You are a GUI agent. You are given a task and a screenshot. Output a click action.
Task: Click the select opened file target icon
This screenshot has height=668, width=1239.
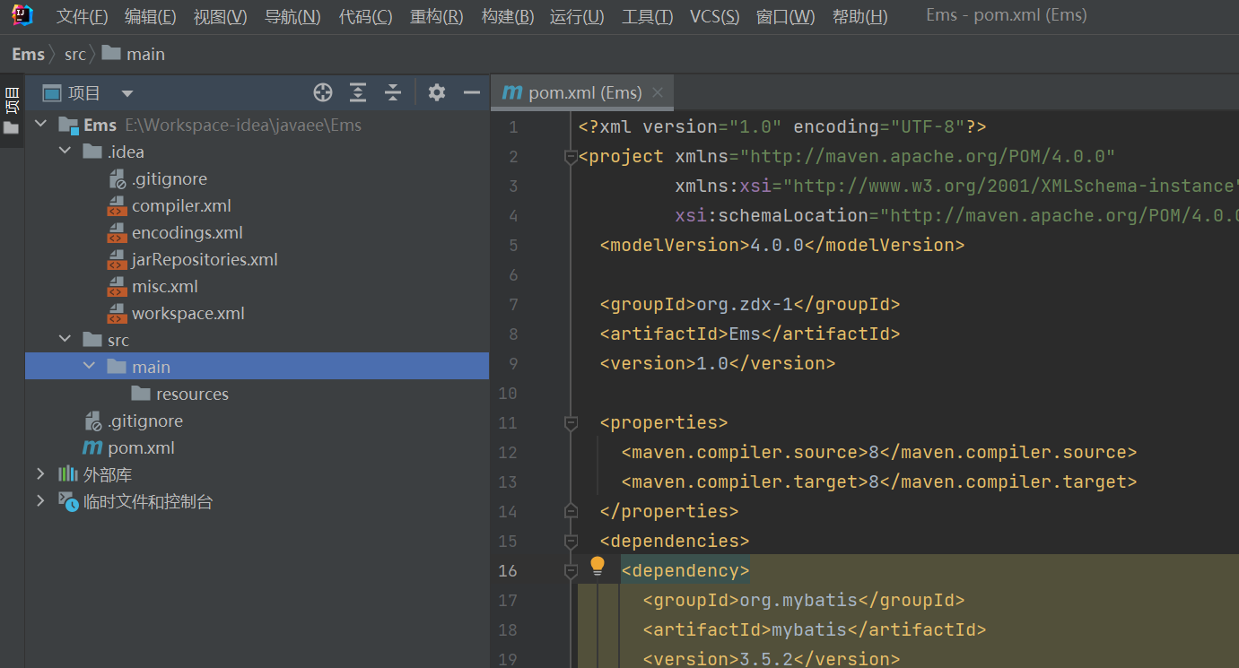click(x=323, y=92)
